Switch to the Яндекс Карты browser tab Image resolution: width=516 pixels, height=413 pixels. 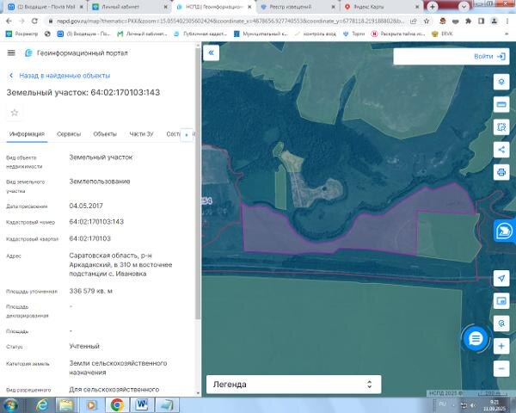point(382,7)
